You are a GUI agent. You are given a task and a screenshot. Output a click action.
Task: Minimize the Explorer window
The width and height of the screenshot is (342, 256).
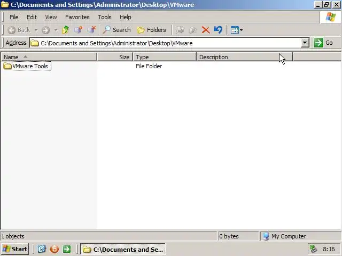(318, 5)
